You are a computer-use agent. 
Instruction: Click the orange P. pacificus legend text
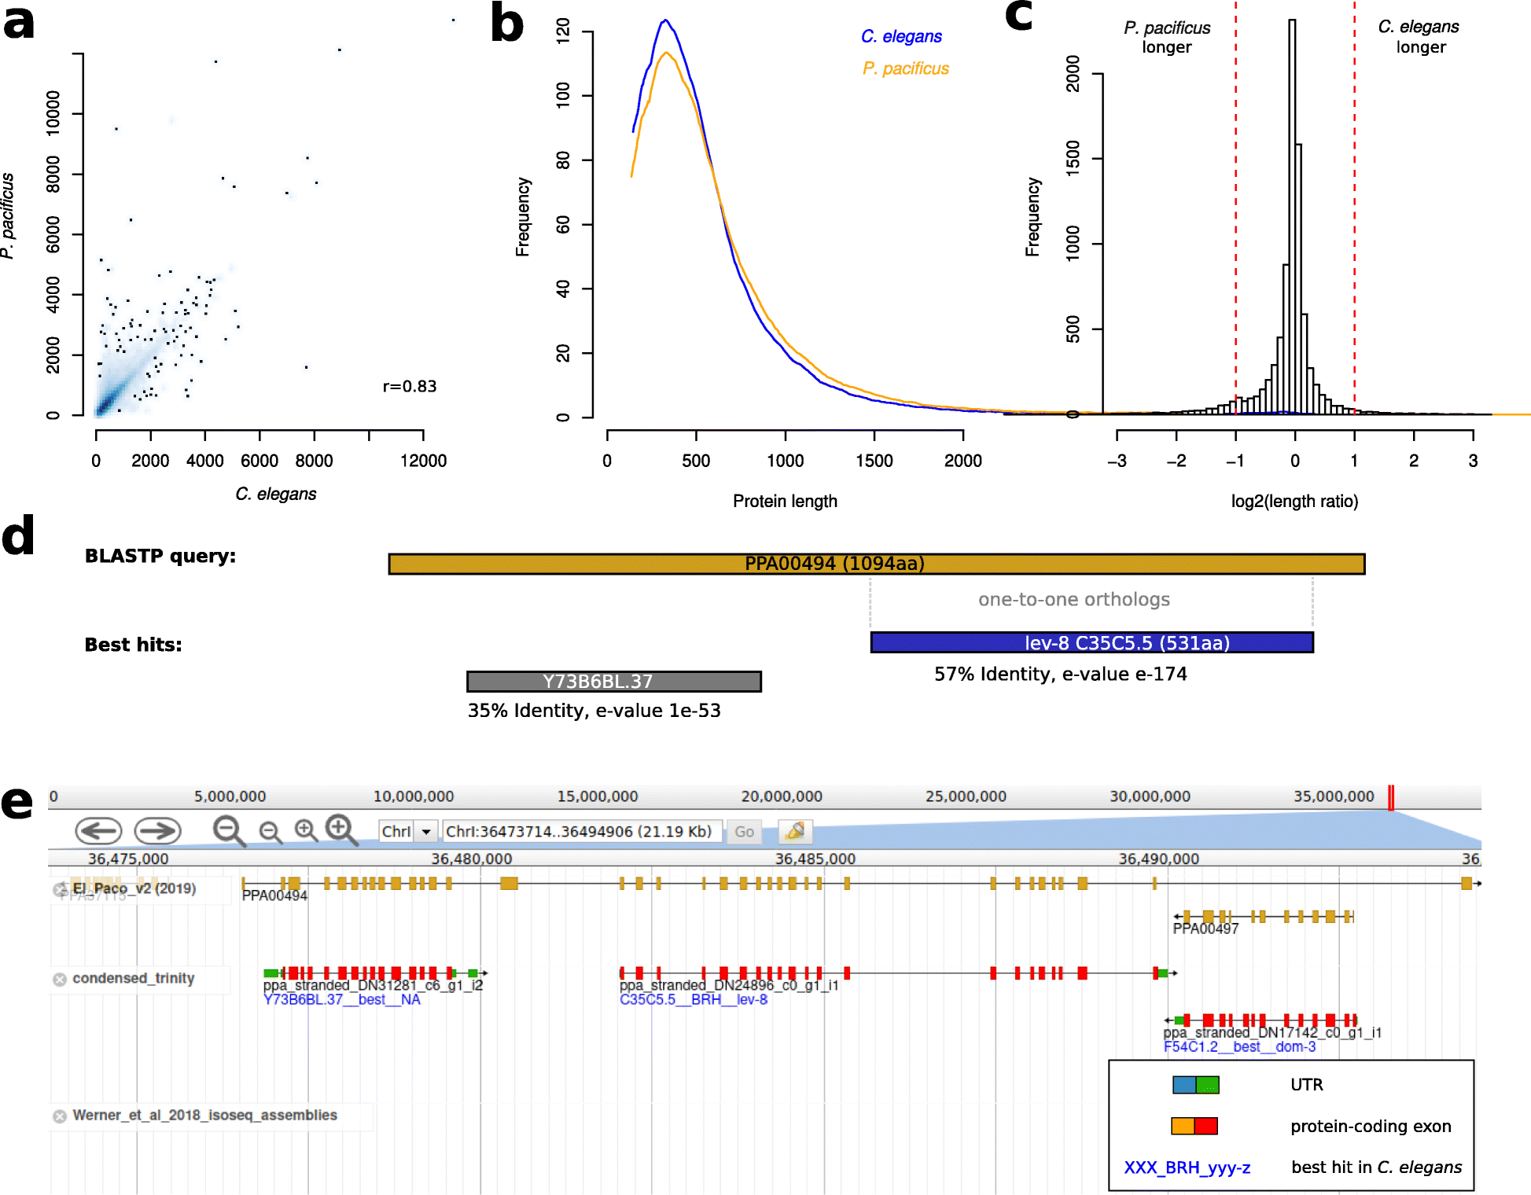pyautogui.click(x=906, y=68)
